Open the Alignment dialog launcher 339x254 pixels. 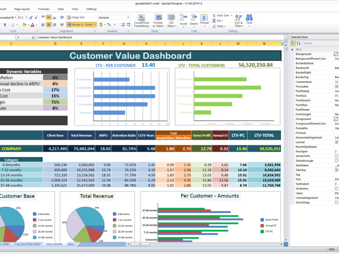tap(95, 31)
